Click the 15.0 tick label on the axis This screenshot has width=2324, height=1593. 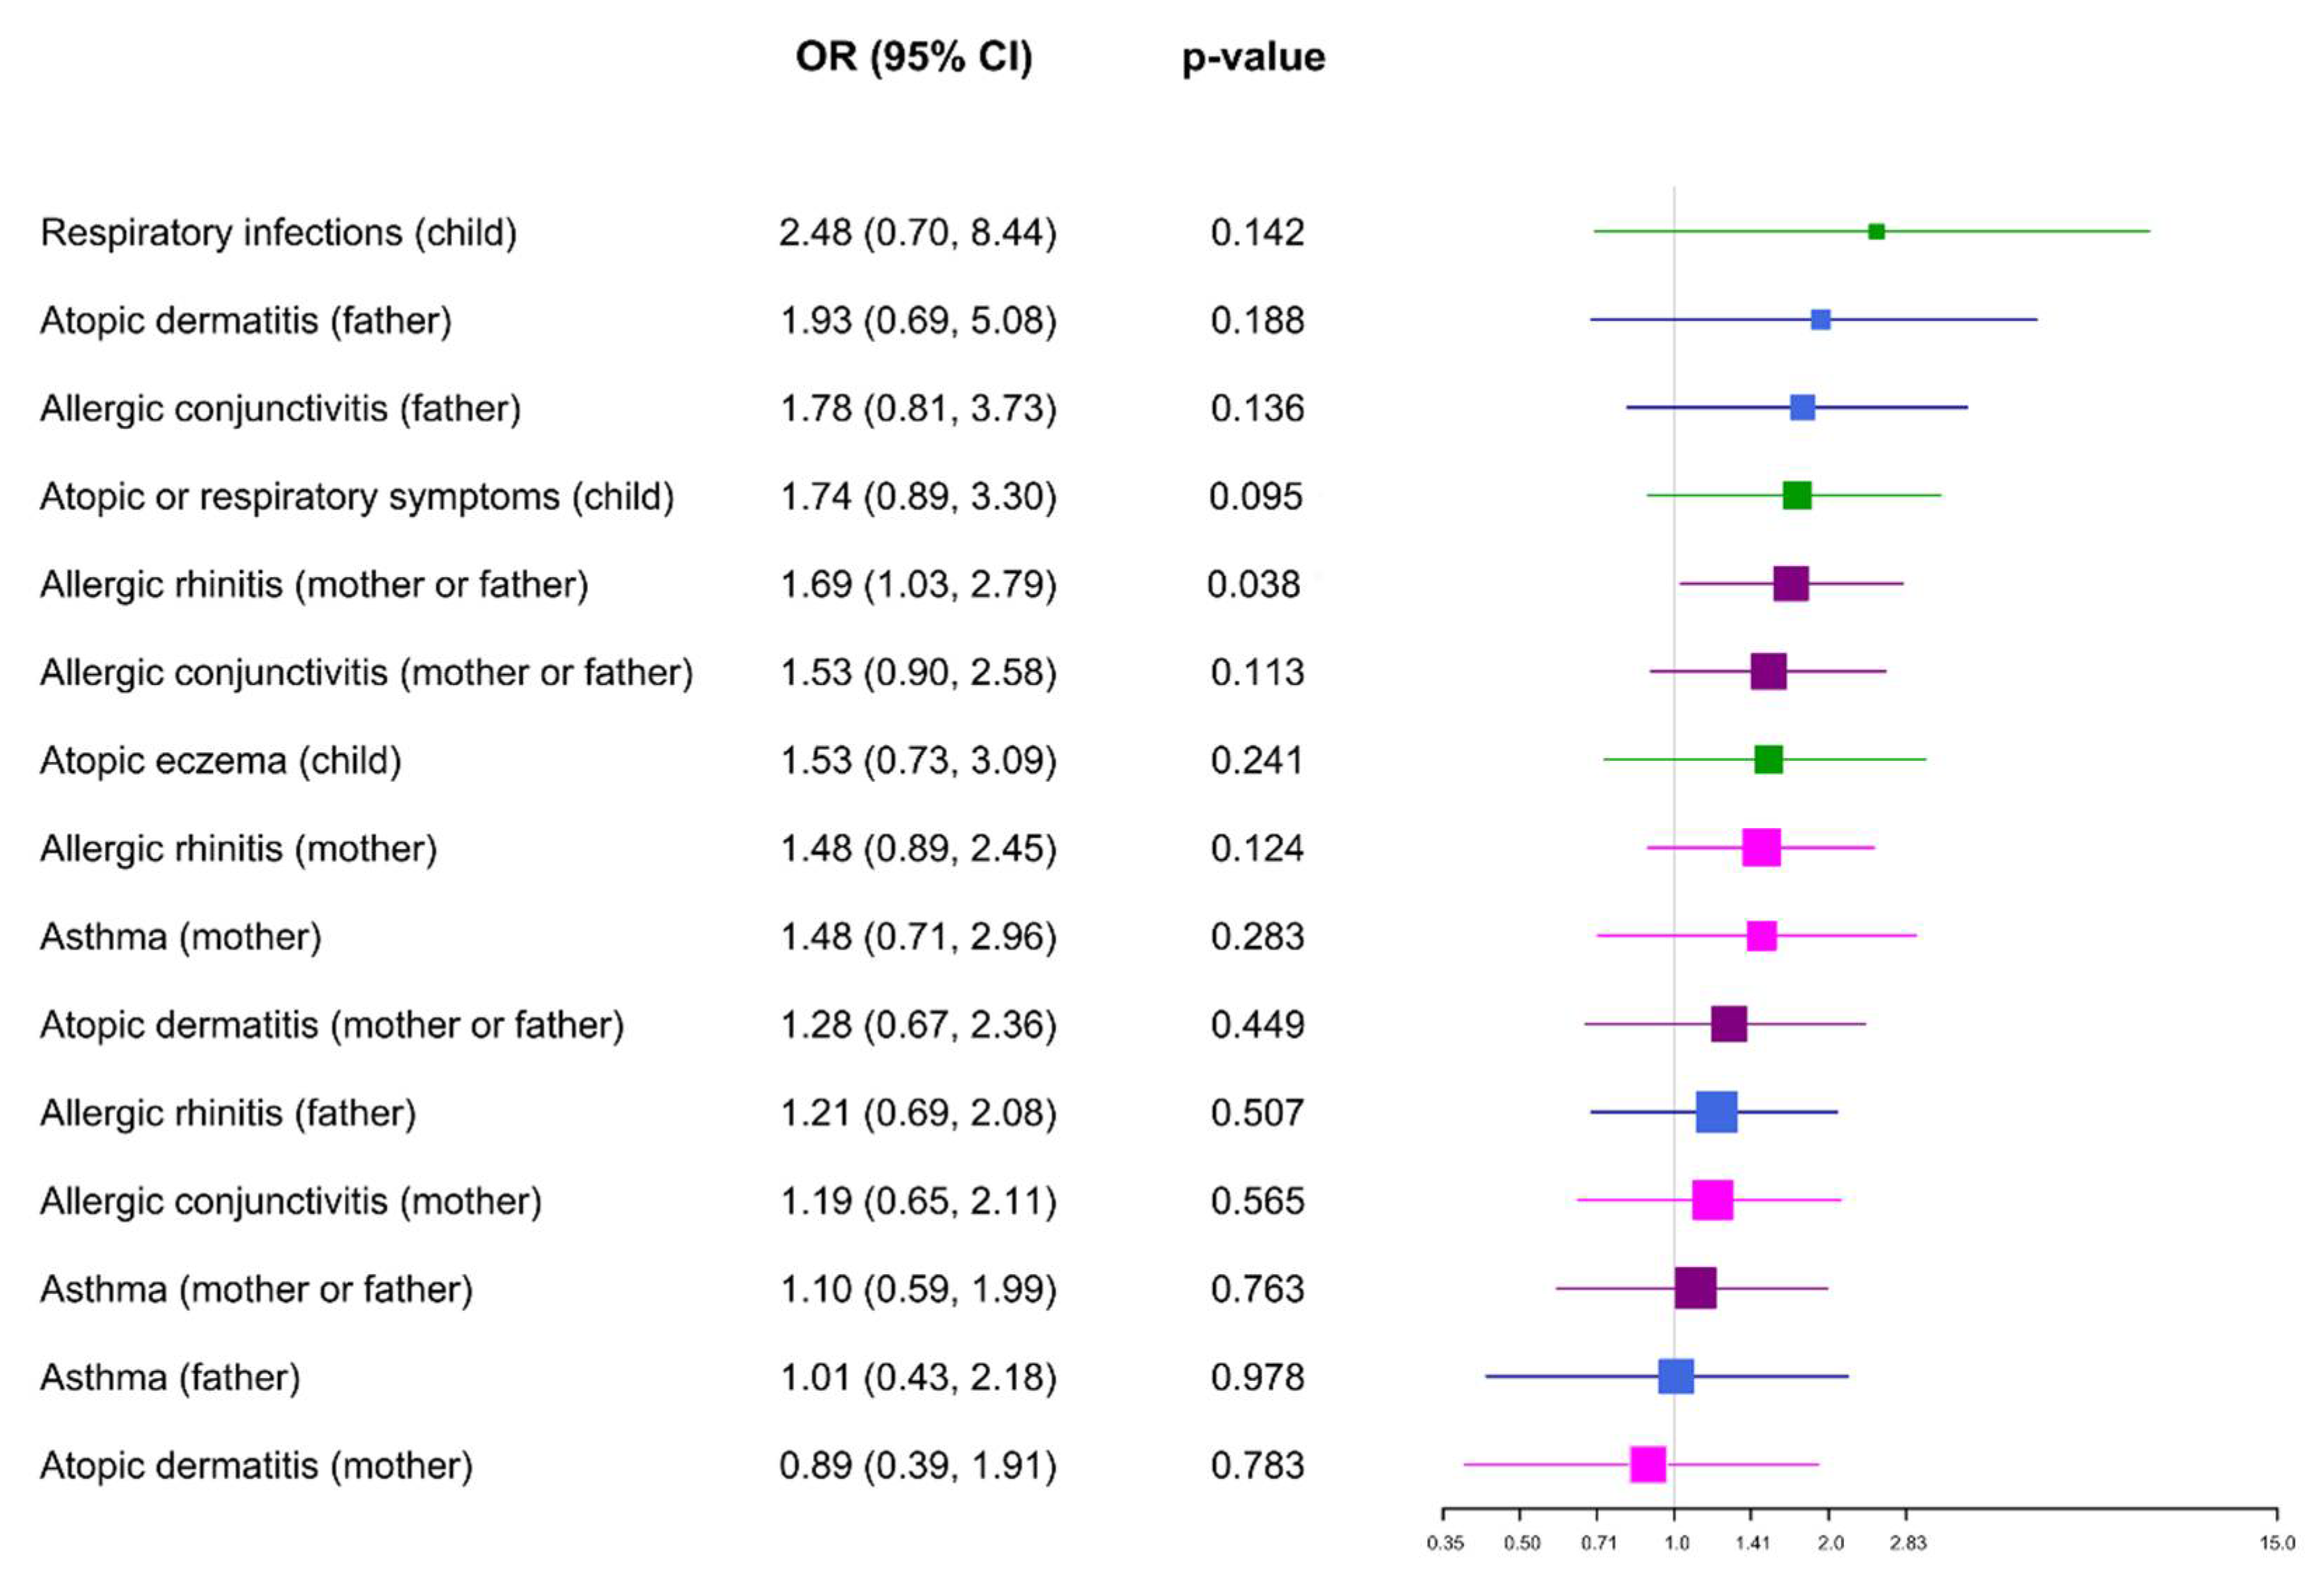pyautogui.click(x=2277, y=1544)
